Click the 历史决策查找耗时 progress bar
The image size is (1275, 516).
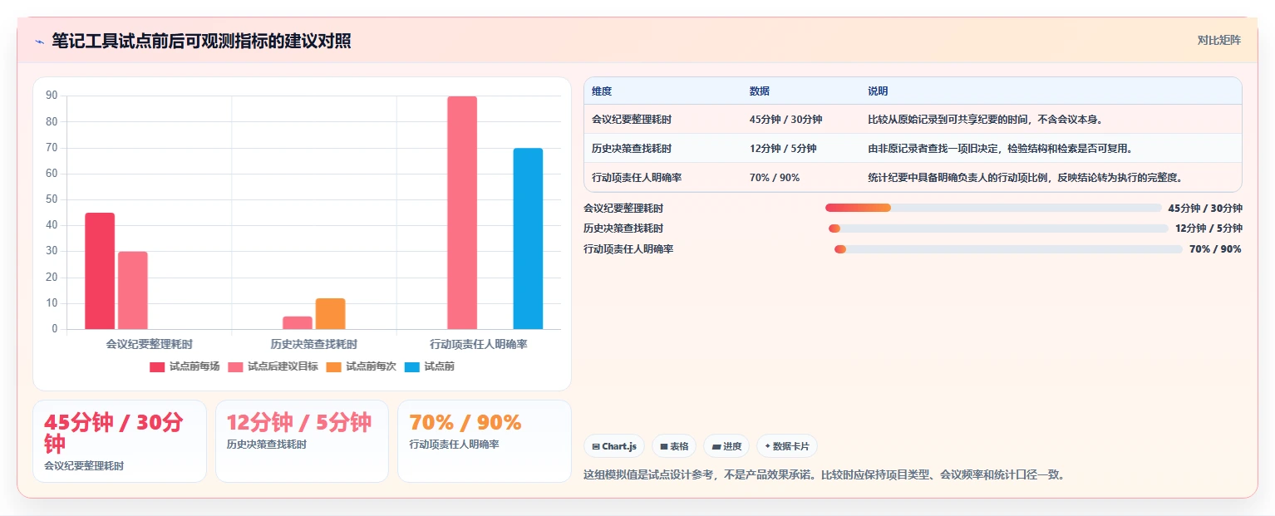click(998, 229)
